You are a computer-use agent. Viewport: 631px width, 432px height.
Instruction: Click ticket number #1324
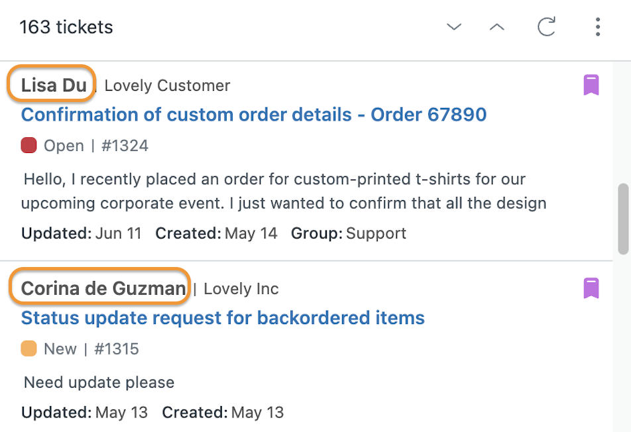[x=125, y=146]
